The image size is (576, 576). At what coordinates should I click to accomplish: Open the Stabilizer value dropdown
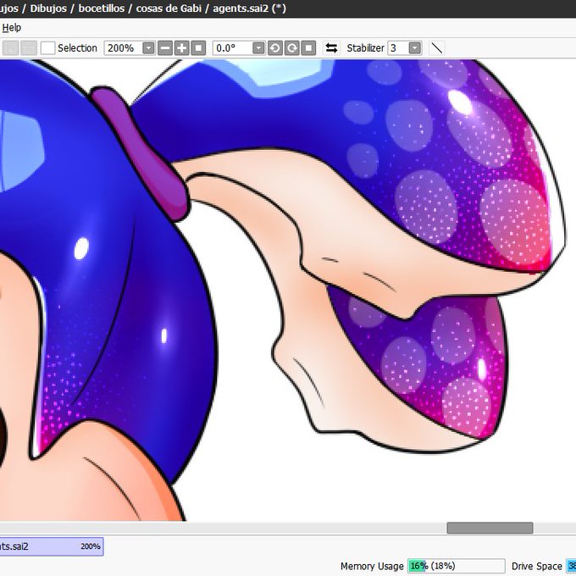click(x=415, y=48)
